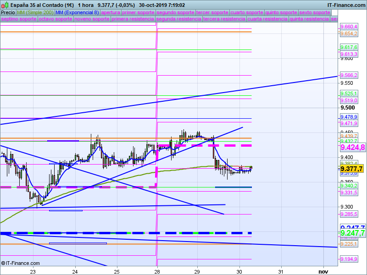
Task: Click the primera resistencia label
Action: 132,19
